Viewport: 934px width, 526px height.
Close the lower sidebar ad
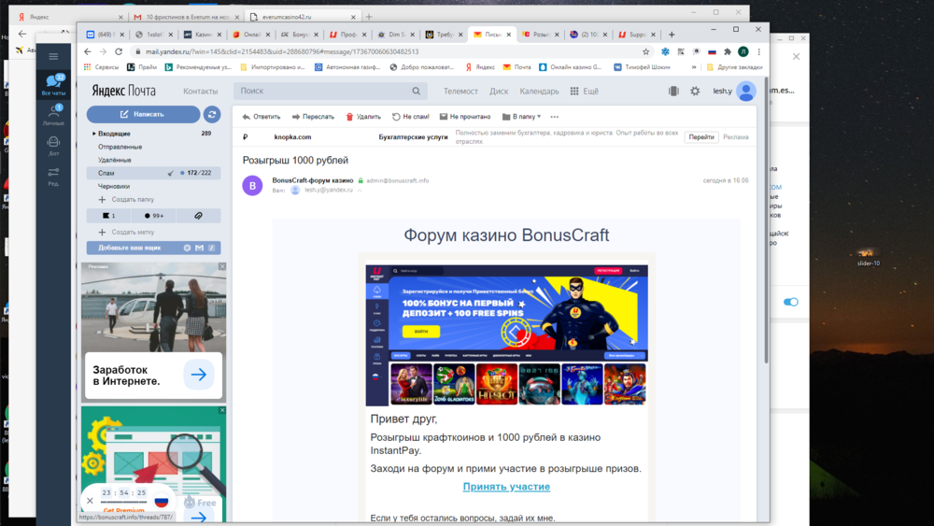click(x=222, y=410)
